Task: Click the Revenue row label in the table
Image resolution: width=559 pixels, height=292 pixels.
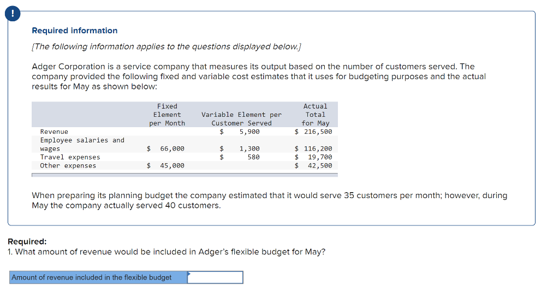Action: tap(54, 132)
